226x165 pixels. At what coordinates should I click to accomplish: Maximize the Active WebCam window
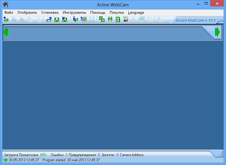click(206, 4)
